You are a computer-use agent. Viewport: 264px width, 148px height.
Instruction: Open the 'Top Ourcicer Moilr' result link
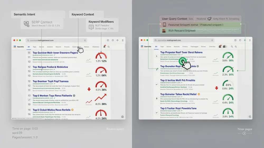(55, 53)
